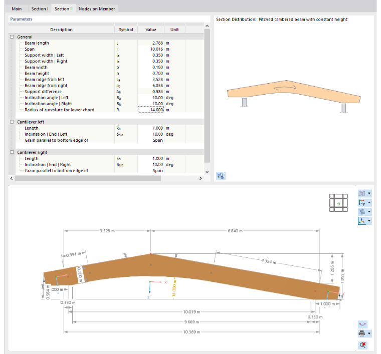381x354 pixels.
Task: Open the local axes dropdown arrow
Action: click(369, 220)
